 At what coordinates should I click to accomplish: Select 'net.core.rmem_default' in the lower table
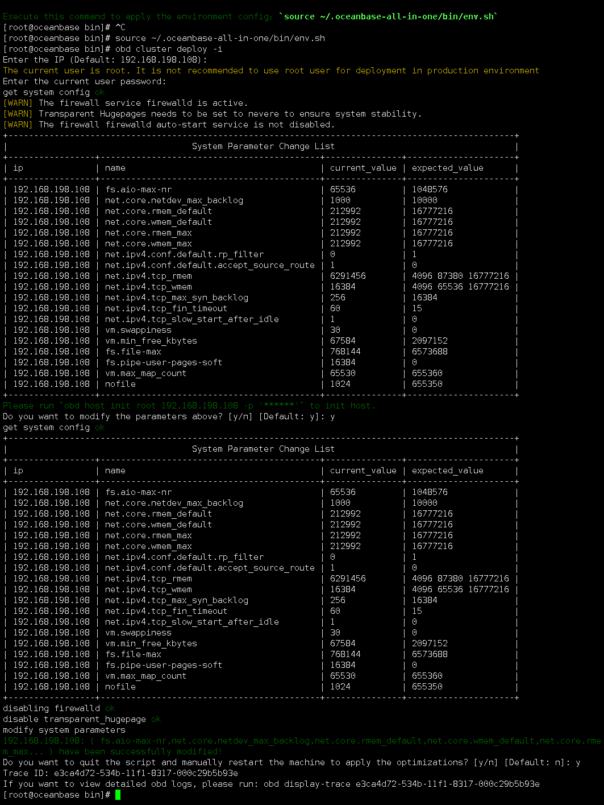tap(159, 514)
